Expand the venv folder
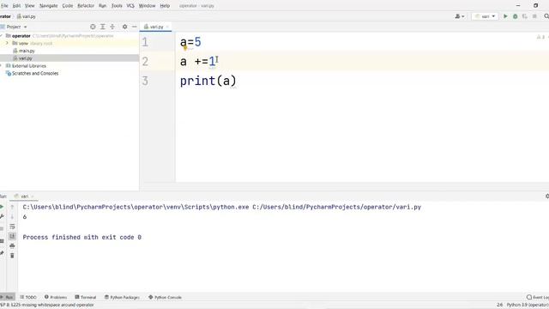The height and width of the screenshot is (309, 549). click(7, 43)
